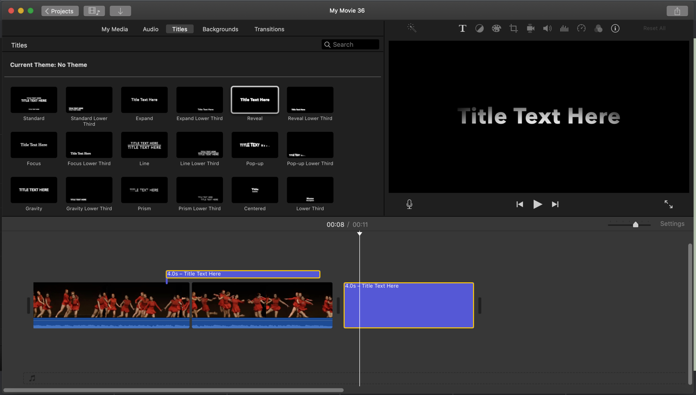Click the timeline zoom slider
The height and width of the screenshot is (395, 696).
coord(635,224)
